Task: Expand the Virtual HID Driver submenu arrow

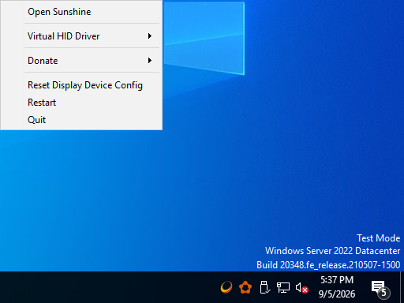Action: tap(150, 36)
